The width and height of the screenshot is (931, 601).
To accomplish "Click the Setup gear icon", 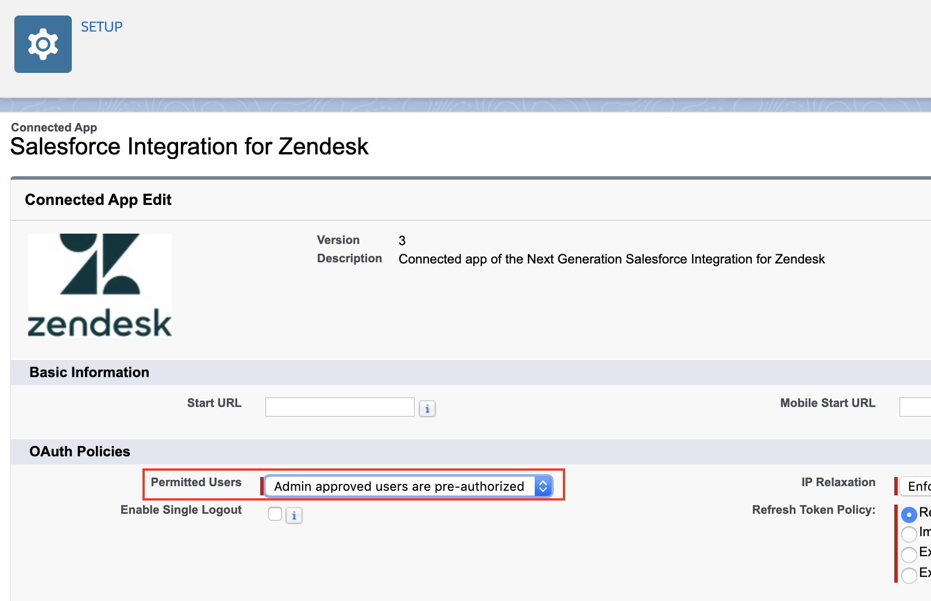I will coord(43,44).
